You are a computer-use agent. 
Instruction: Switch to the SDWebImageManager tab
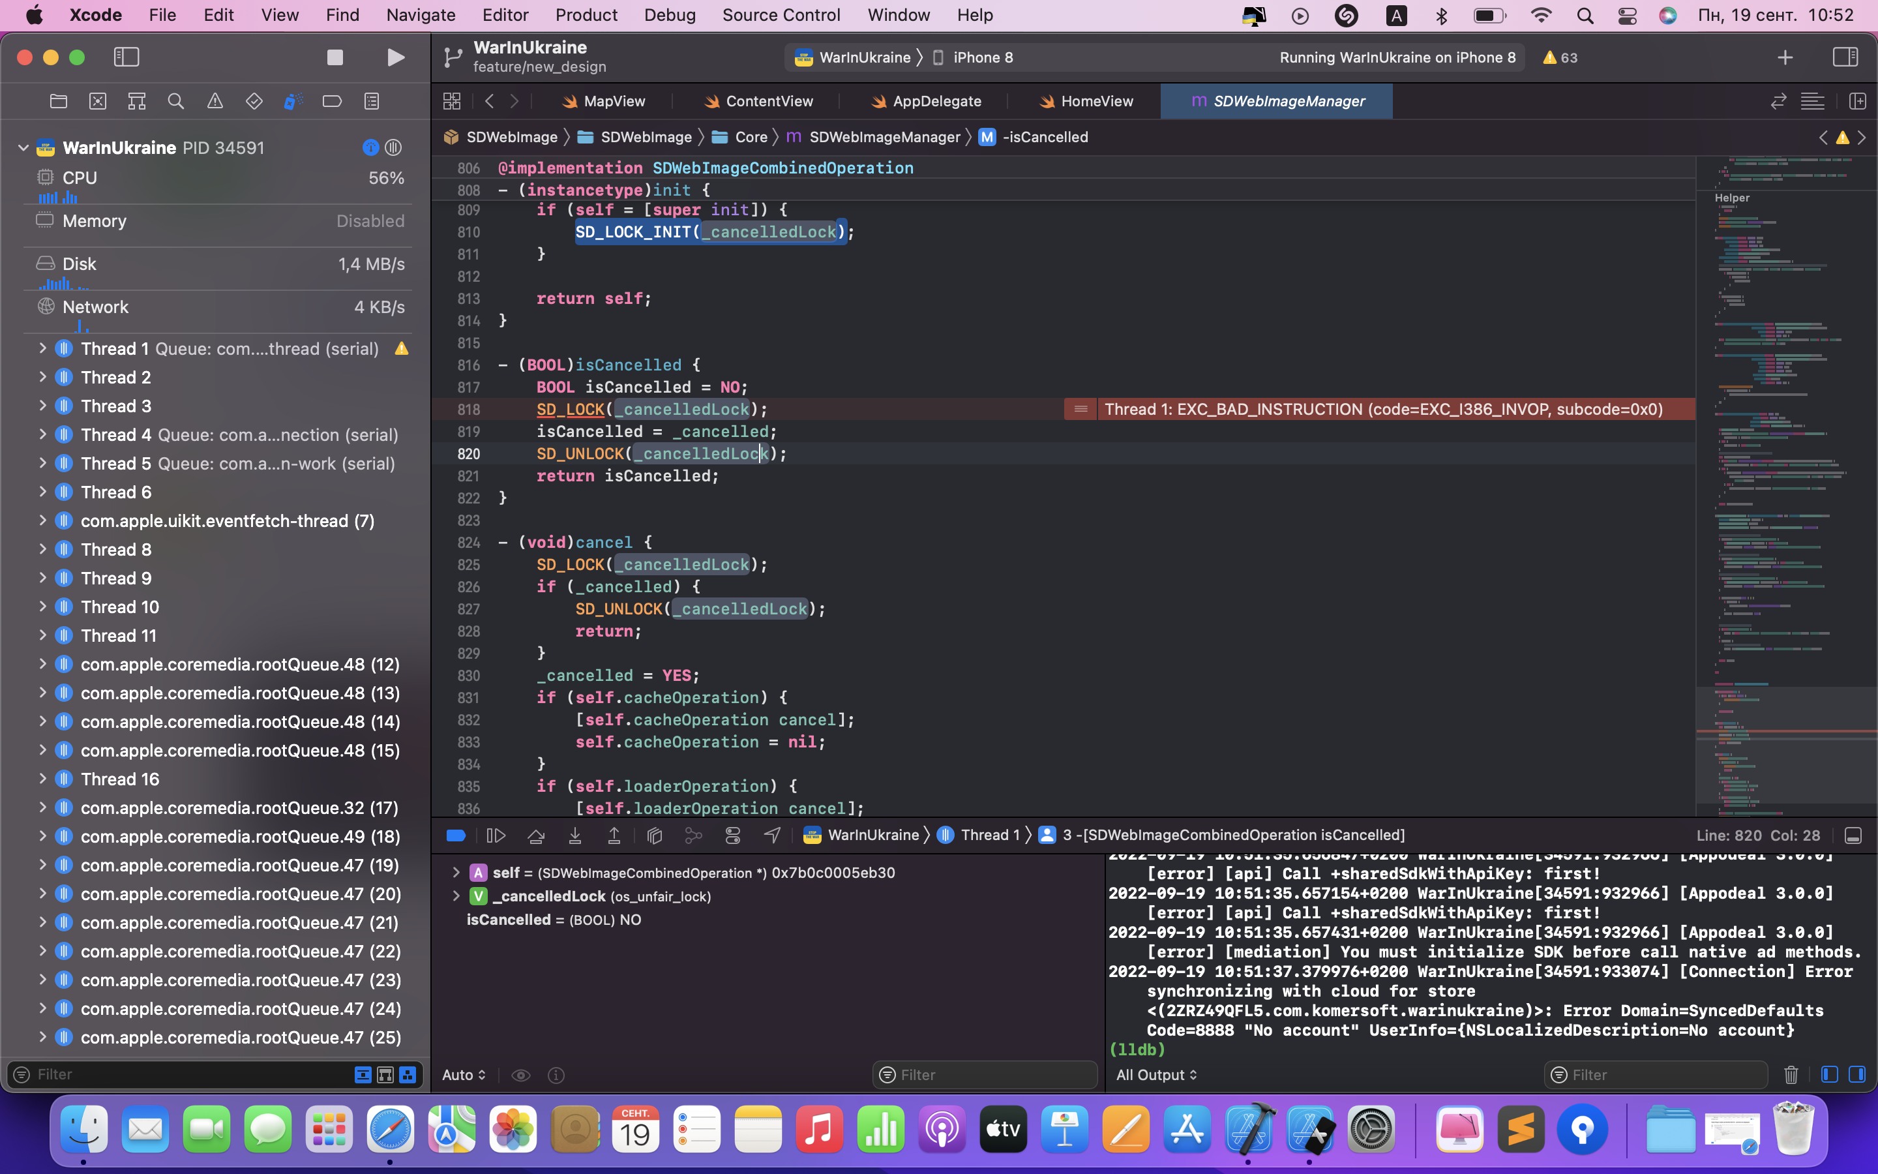(1275, 101)
